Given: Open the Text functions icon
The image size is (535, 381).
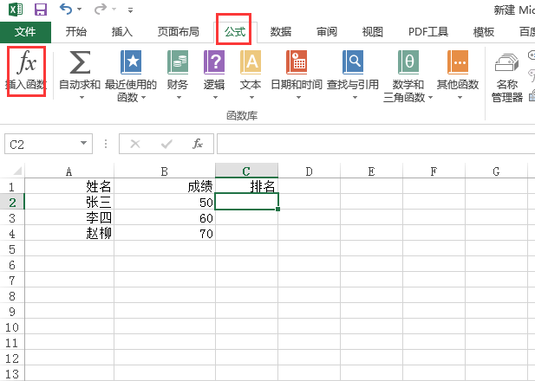Looking at the screenshot, I should click(x=251, y=62).
